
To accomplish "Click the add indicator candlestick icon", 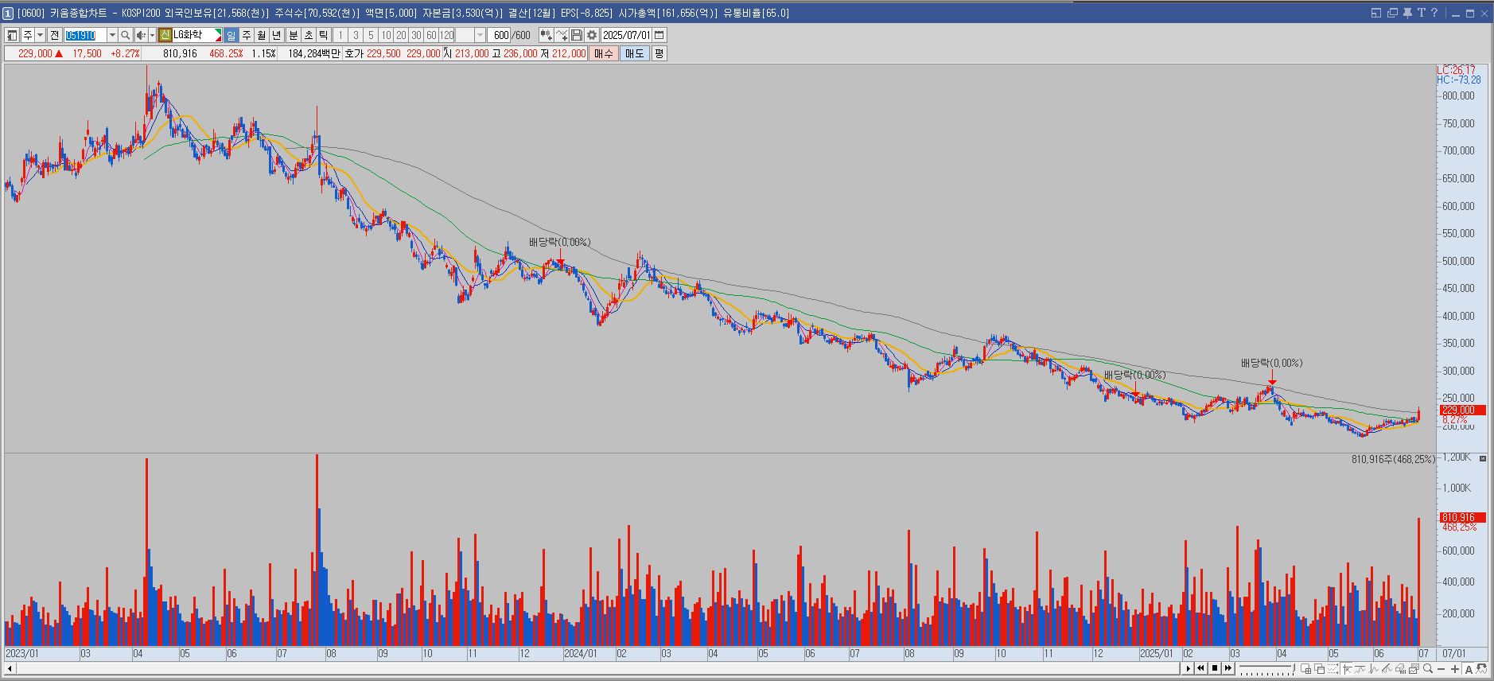I will tap(546, 35).
